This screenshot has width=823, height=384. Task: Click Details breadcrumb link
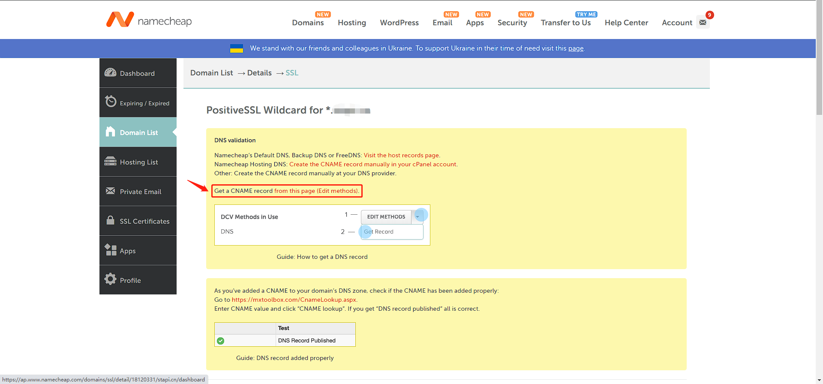click(259, 73)
